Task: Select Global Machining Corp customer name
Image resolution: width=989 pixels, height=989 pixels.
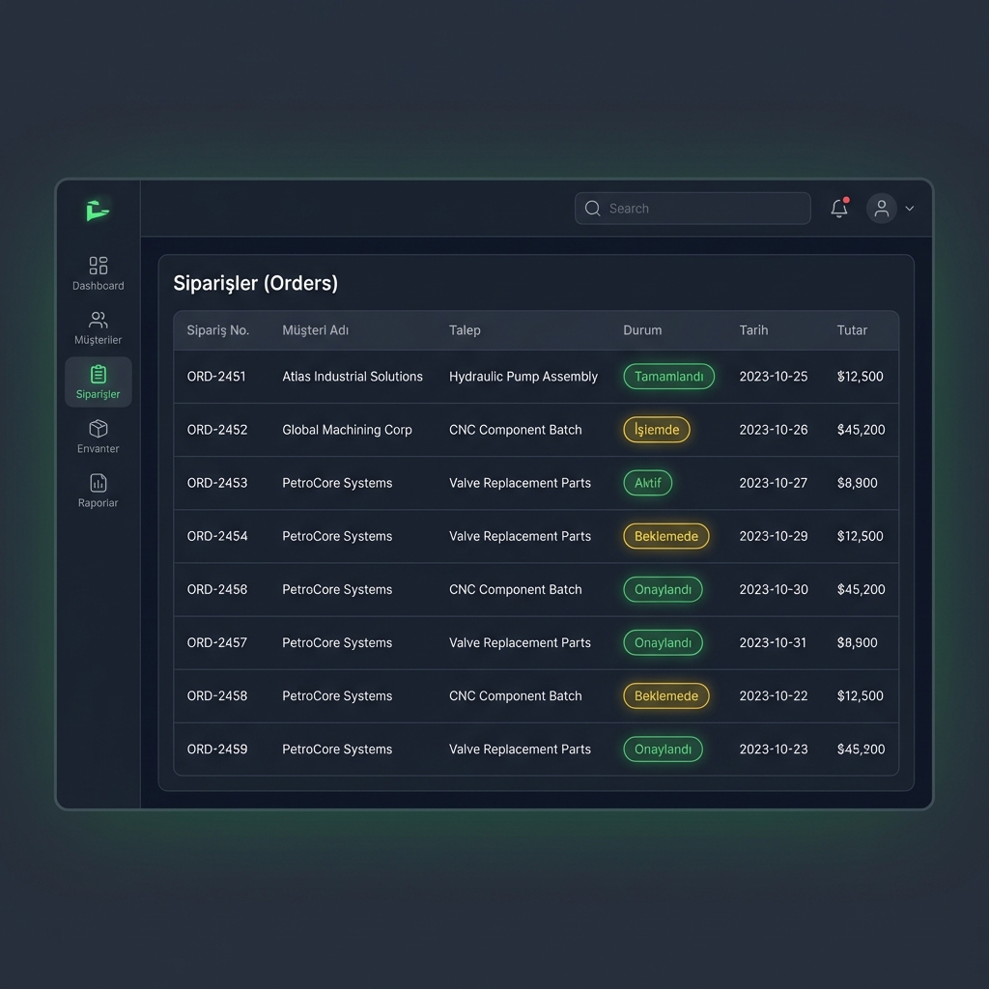Action: (x=347, y=430)
